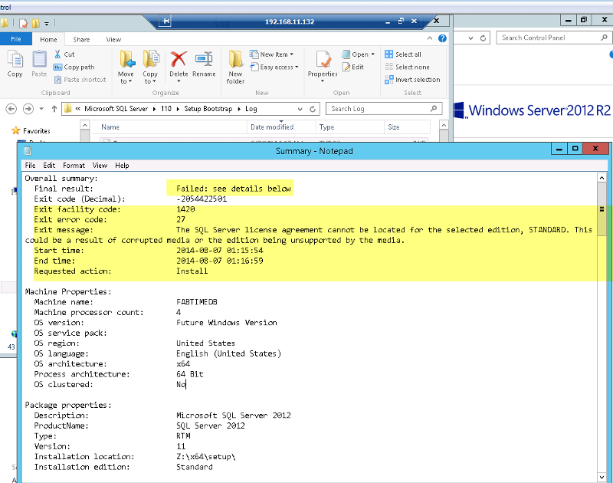Sort by the Name column header
Image resolution: width=613 pixels, height=483 pixels.
point(169,127)
